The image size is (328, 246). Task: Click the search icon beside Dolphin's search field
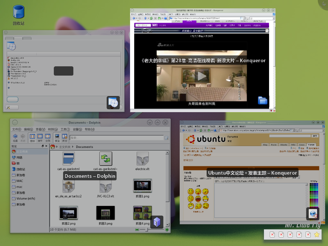click(x=167, y=138)
